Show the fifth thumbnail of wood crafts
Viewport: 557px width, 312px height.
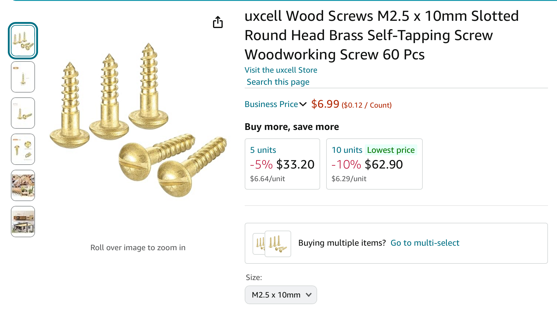(x=23, y=185)
